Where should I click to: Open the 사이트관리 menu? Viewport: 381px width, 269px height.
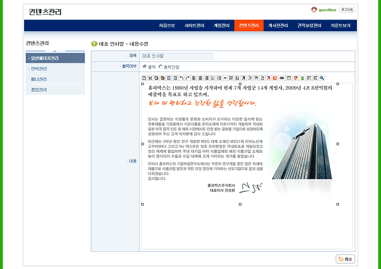[194, 26]
